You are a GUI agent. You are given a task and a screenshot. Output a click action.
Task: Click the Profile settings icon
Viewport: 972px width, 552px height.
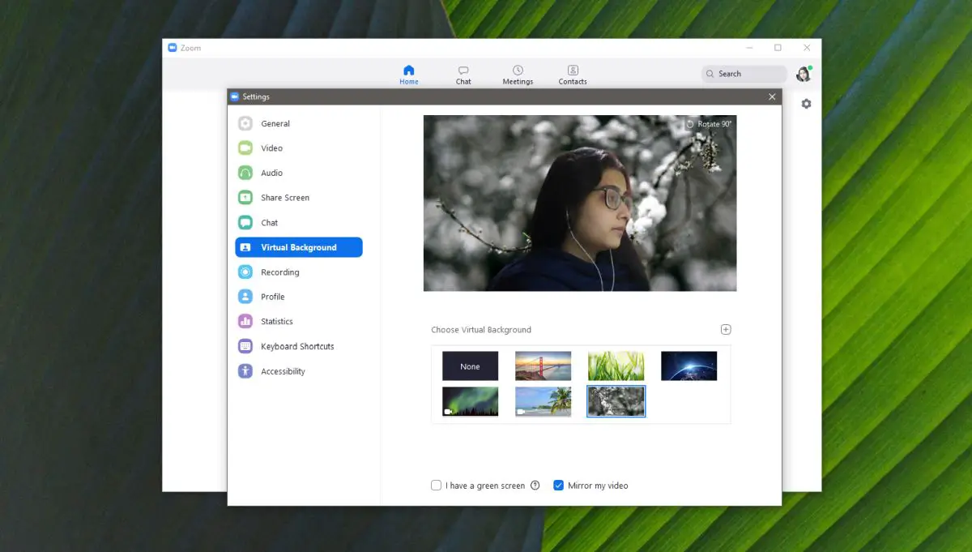(245, 297)
